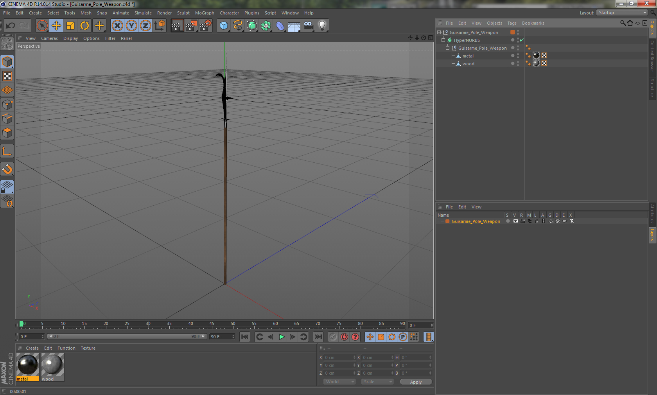
Task: Open the Mesh menu
Action: 86,13
